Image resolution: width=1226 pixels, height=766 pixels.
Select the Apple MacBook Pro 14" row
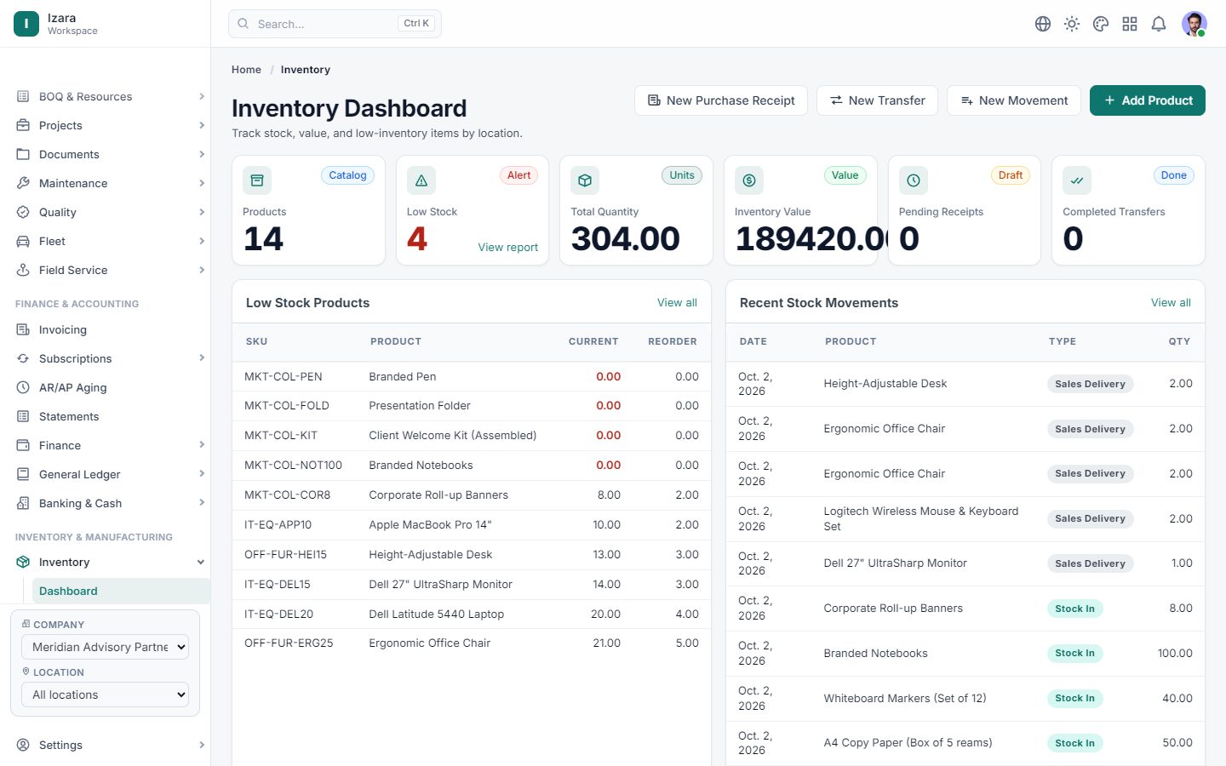(472, 525)
